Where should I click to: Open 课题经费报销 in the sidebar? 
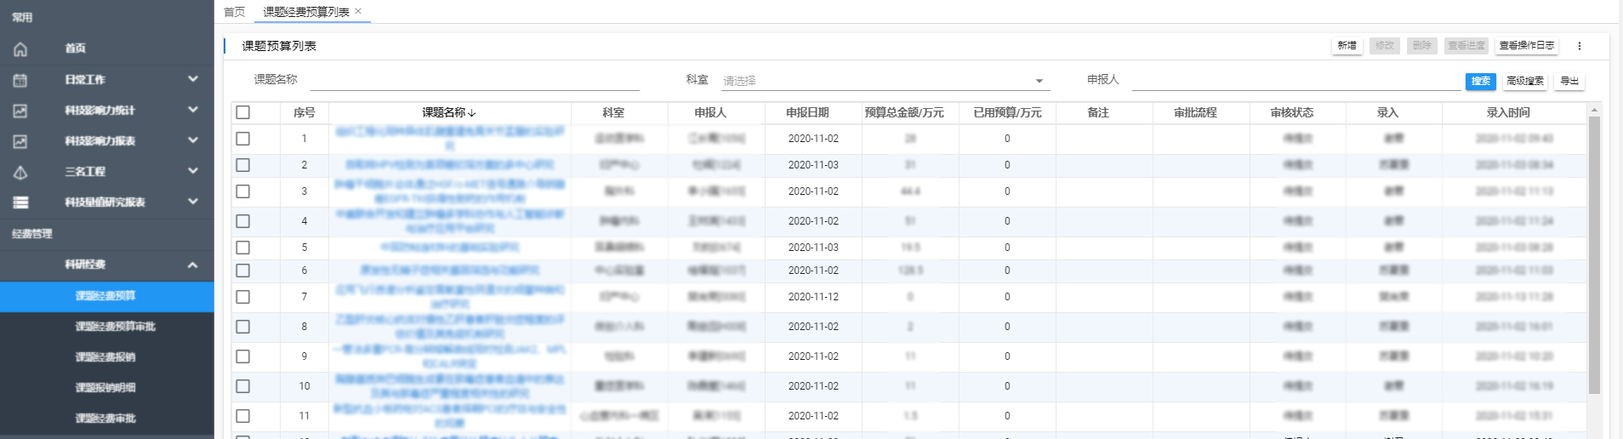[105, 357]
